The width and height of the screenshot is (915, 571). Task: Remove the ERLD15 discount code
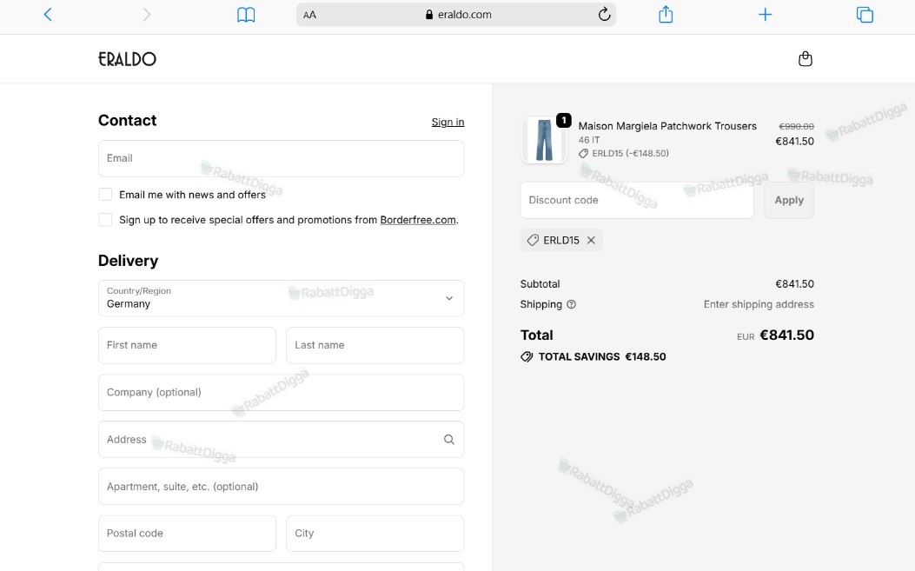[x=591, y=240]
